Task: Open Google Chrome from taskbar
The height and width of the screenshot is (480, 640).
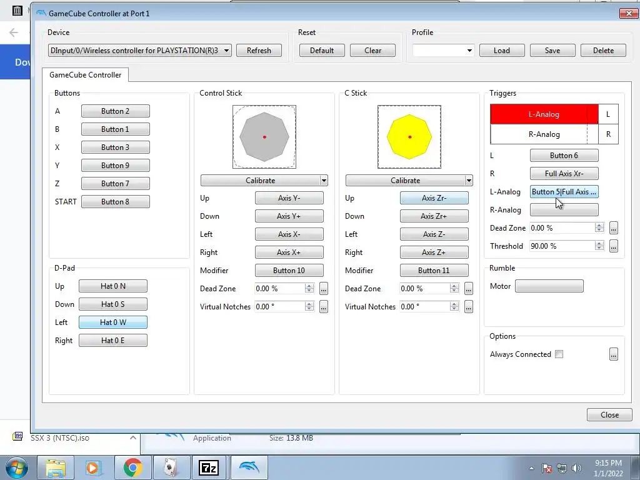Action: coord(132,467)
